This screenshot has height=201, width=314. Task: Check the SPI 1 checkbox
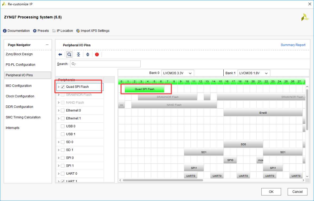pos(63,166)
